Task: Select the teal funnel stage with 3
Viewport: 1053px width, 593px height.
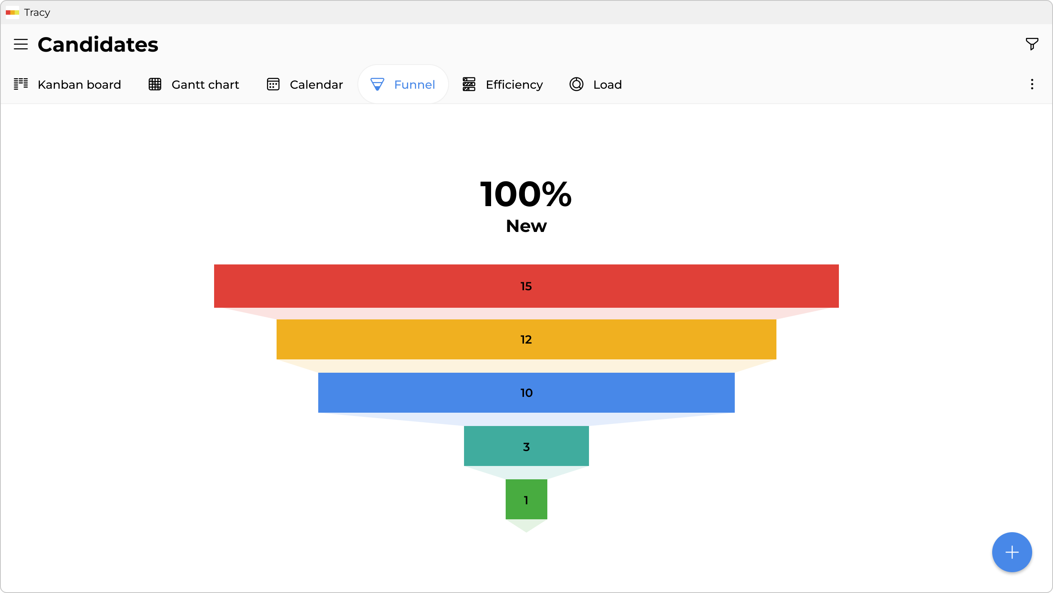Action: 526,446
